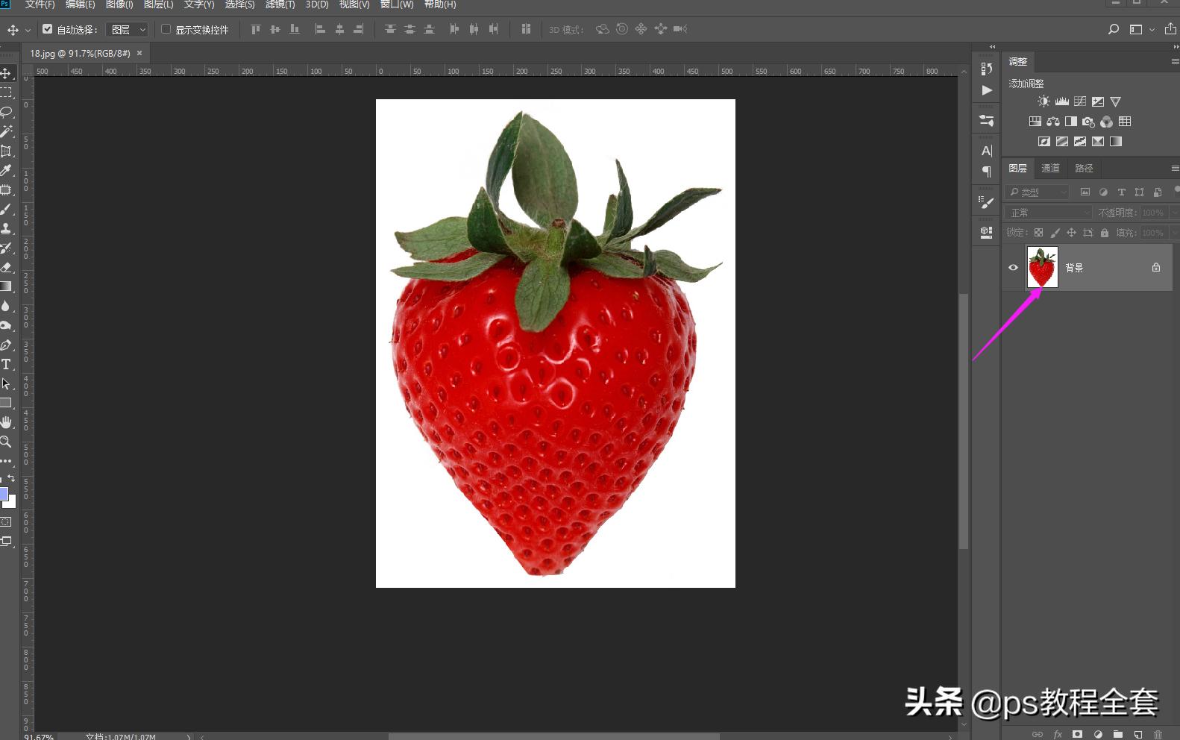
Task: Select the Eraser tool
Action: (6, 267)
